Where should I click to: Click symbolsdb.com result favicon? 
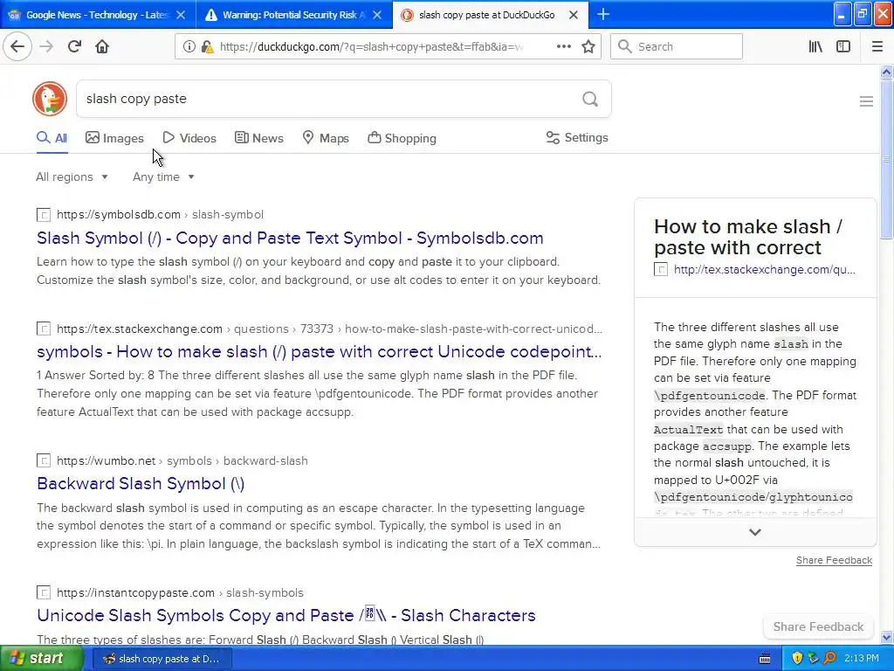click(x=44, y=215)
